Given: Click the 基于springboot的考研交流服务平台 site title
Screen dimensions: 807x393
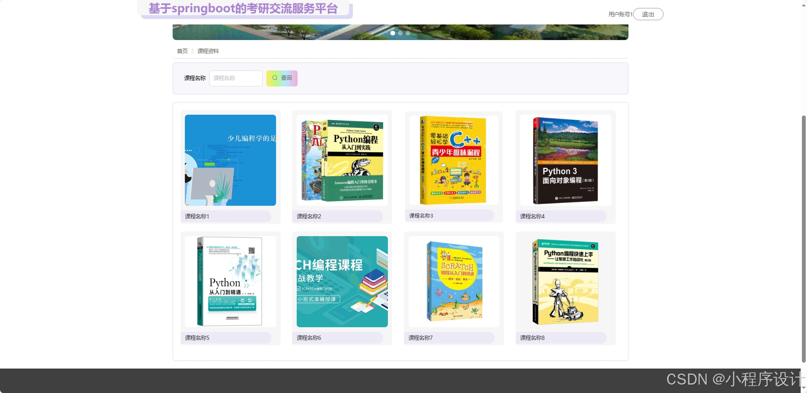Looking at the screenshot, I should point(243,8).
